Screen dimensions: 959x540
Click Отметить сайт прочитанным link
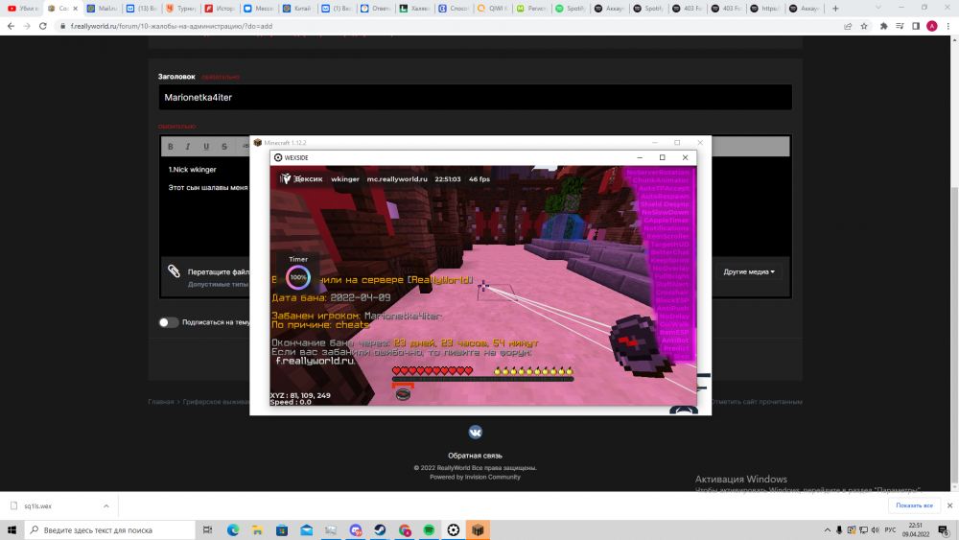(x=756, y=402)
